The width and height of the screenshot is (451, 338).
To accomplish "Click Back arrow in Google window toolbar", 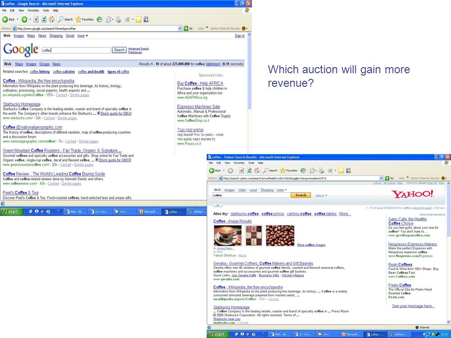I will [5, 19].
